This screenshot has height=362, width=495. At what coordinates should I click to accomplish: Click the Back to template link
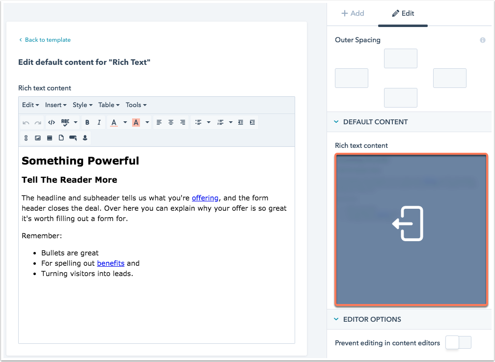(x=45, y=39)
